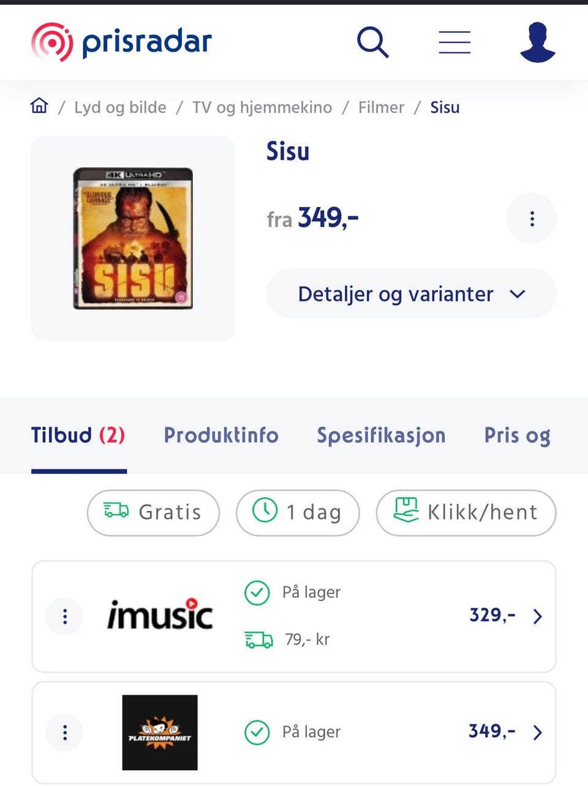Expand Detaljer og varianter dropdown
Image resolution: width=588 pixels, height=786 pixels.
click(411, 293)
